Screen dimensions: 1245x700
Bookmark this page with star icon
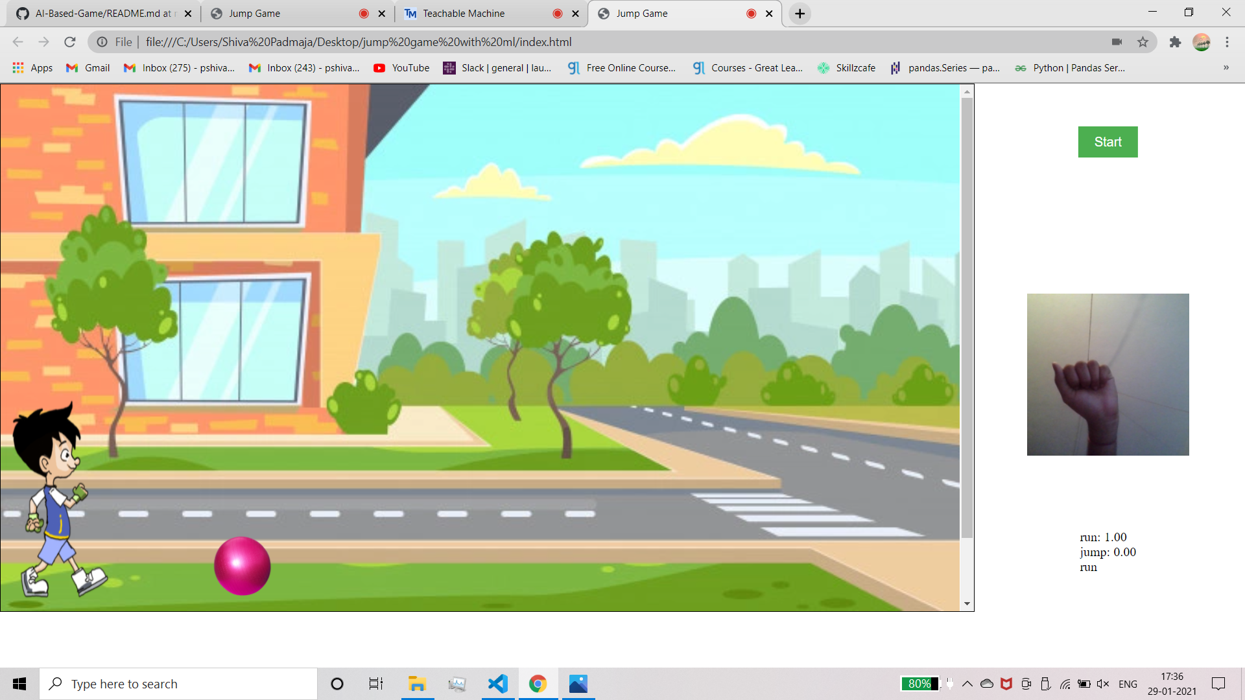coord(1143,42)
